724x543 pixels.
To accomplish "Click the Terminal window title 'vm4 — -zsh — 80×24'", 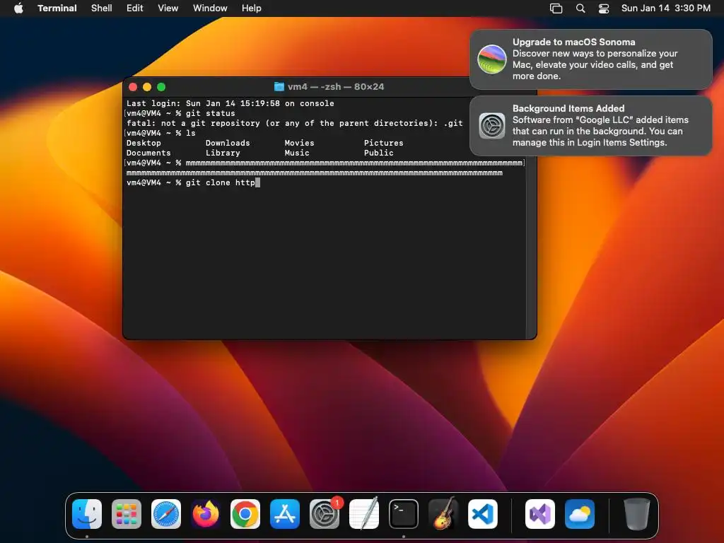I will pos(336,86).
